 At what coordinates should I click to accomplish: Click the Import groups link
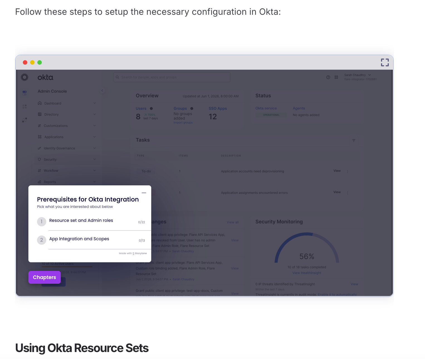[183, 123]
